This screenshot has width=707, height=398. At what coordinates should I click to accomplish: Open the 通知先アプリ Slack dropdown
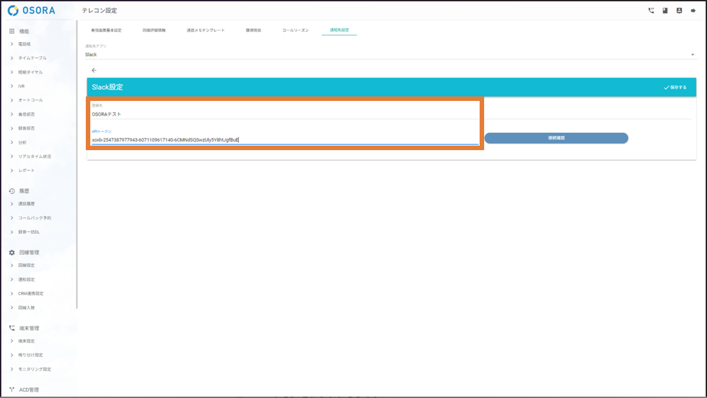[389, 55]
